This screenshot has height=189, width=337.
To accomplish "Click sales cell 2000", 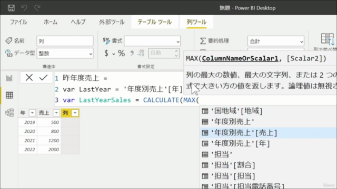I will [x=49, y=150].
